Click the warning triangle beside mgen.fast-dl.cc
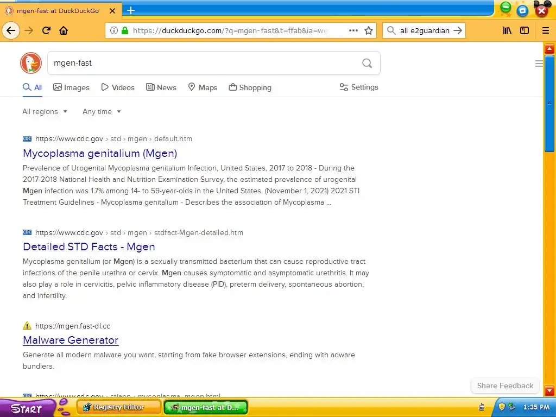Image resolution: width=556 pixels, height=417 pixels. 27,326
